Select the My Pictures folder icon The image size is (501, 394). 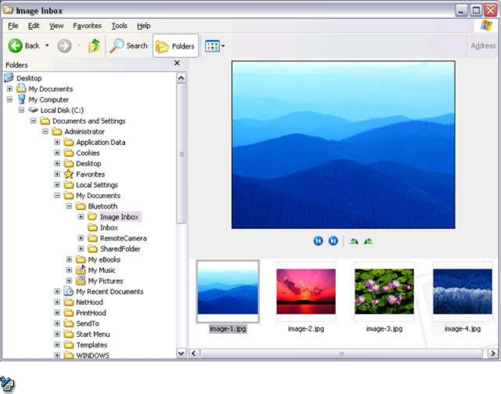coord(80,281)
